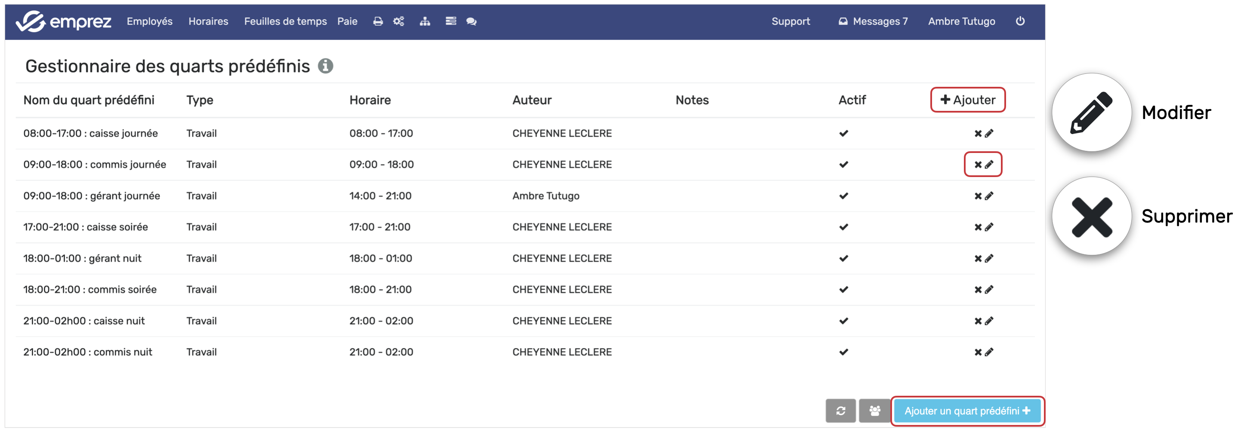Click the Notes column header

[692, 100]
